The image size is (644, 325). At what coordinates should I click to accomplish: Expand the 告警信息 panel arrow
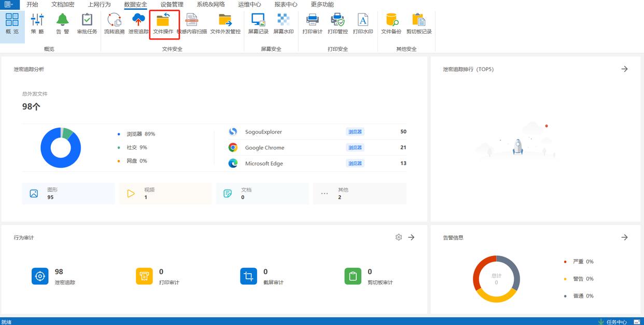click(x=624, y=237)
